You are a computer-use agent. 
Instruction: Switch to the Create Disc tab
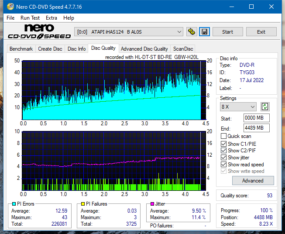pyautogui.click(x=50, y=49)
